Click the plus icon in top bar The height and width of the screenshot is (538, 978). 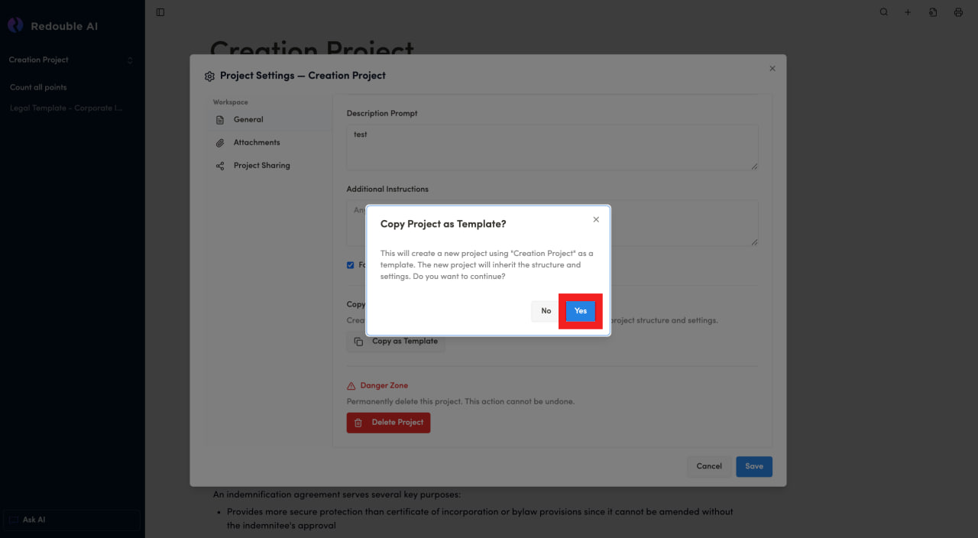pos(908,12)
